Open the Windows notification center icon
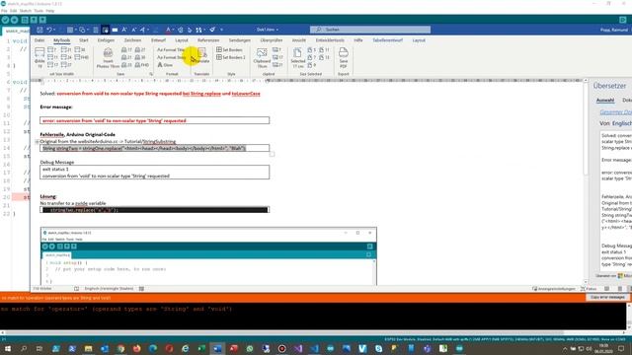This screenshot has height=355, width=632. [621, 348]
